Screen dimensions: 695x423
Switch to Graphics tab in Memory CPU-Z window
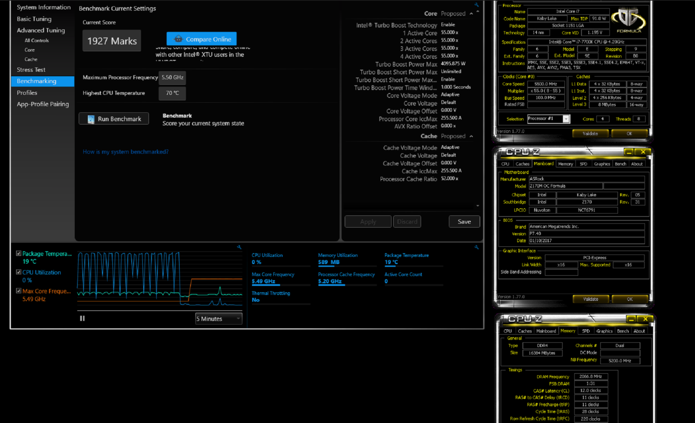click(x=604, y=331)
